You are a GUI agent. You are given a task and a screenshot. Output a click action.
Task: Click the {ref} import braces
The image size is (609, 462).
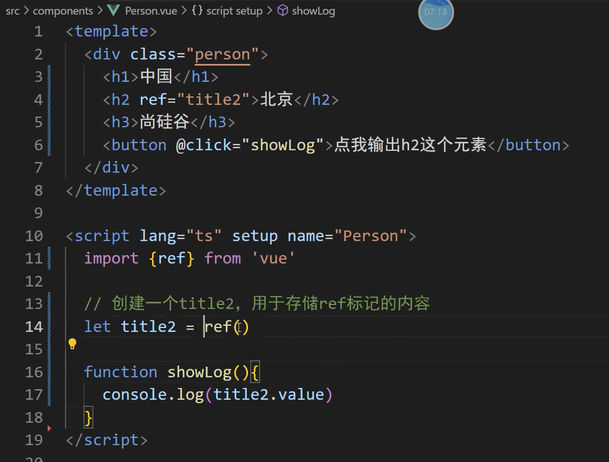[171, 258]
